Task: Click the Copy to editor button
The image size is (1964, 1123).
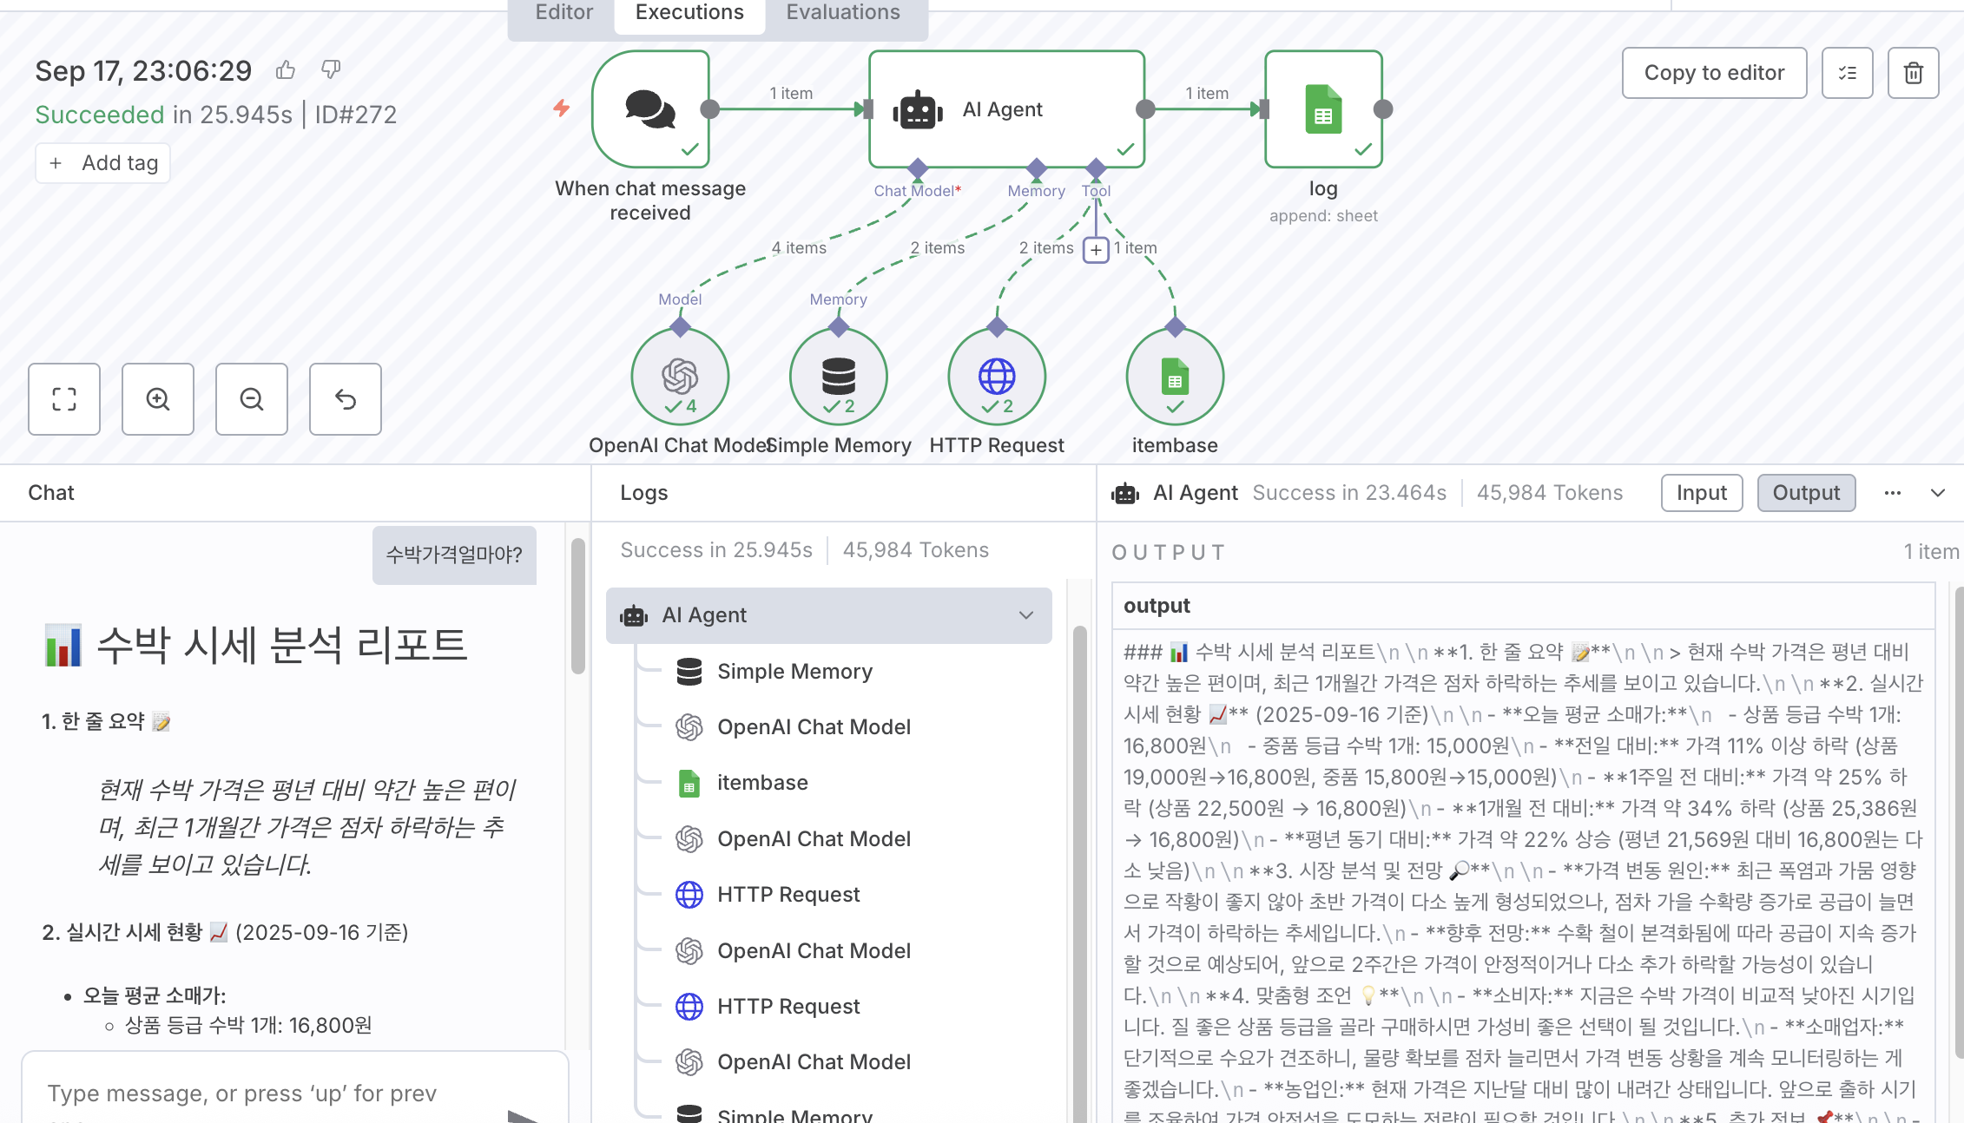Action: pos(1714,73)
